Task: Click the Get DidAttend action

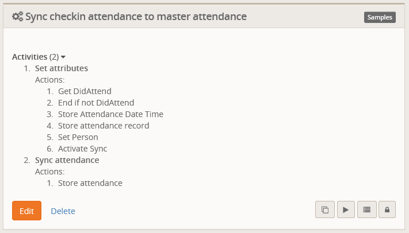Action: click(85, 91)
